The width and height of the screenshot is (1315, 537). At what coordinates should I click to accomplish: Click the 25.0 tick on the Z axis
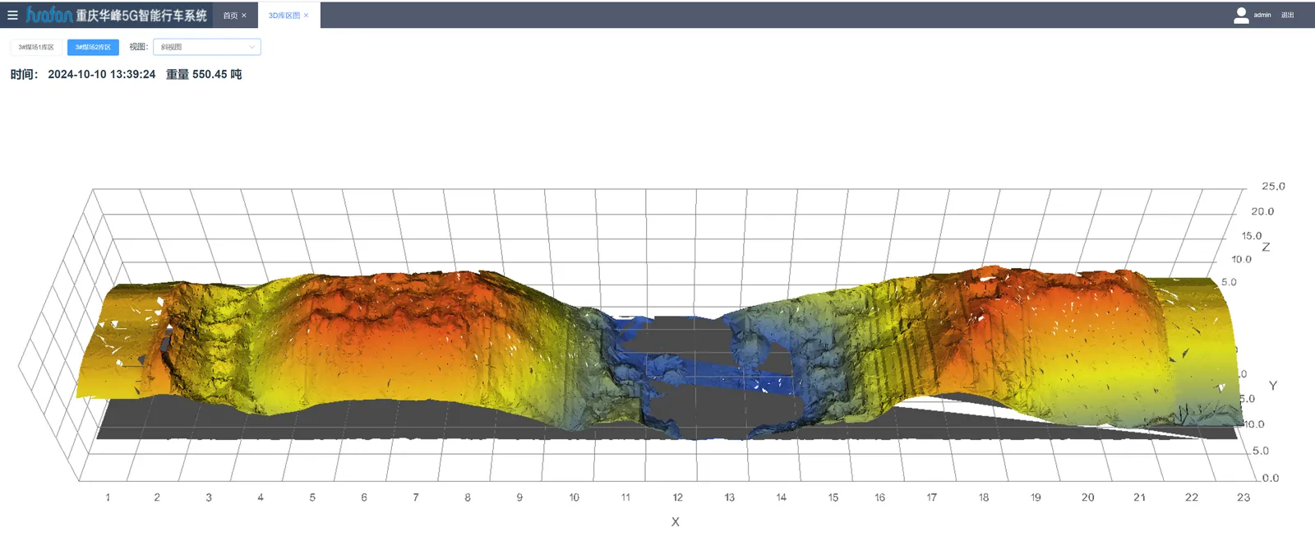click(x=1273, y=187)
